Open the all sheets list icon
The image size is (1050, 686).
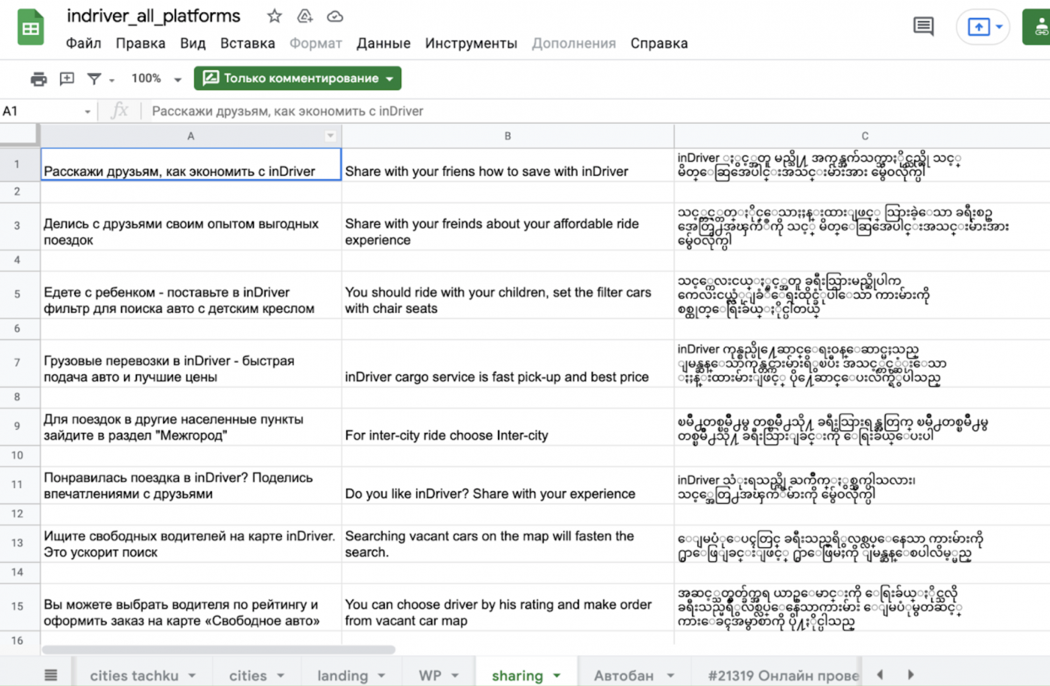pyautogui.click(x=51, y=675)
